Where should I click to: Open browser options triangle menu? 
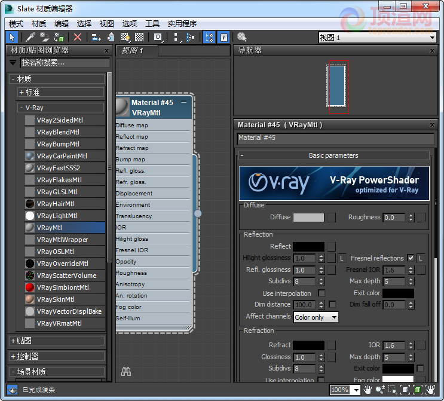[13, 62]
